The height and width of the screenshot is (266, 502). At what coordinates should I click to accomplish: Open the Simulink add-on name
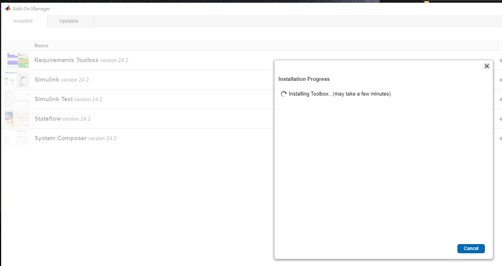click(47, 80)
